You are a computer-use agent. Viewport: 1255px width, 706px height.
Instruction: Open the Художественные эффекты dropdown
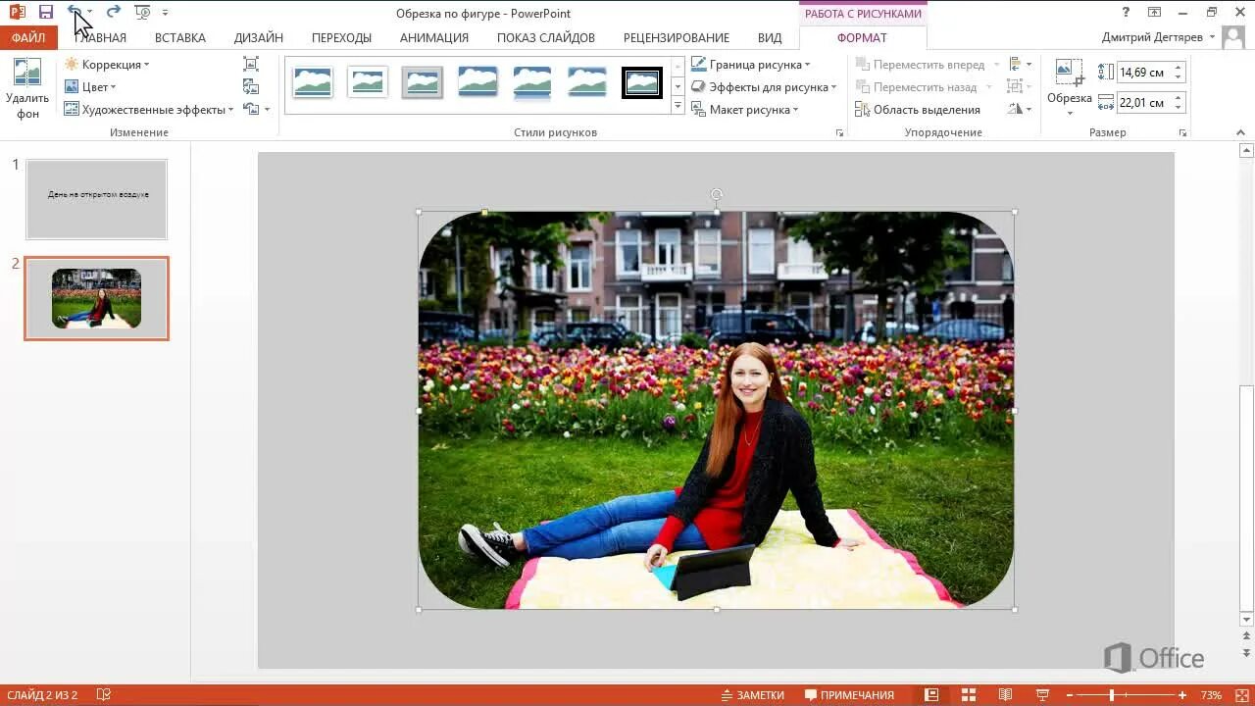[149, 110]
